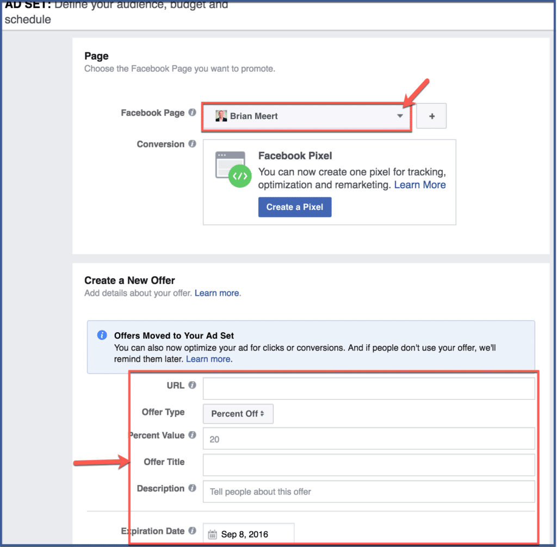Viewport: 557px width, 547px height.
Task: Click the Create a Pixel button
Action: pyautogui.click(x=295, y=207)
